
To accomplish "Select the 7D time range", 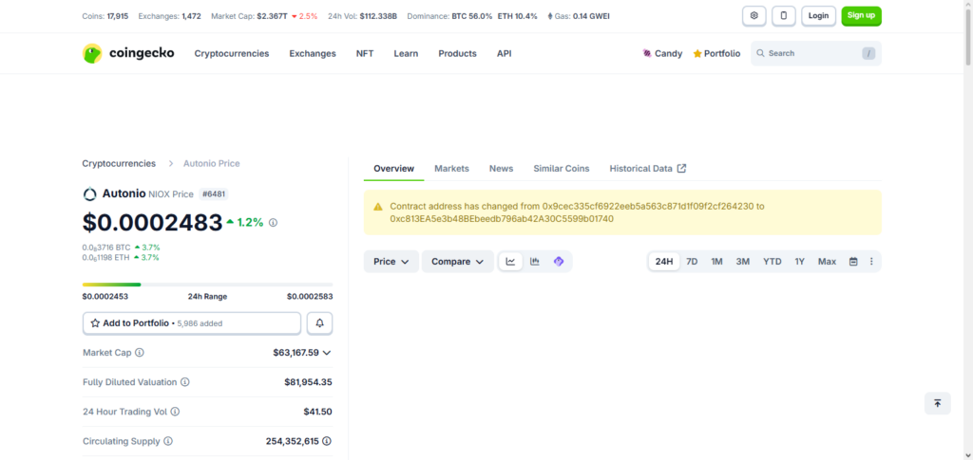I will (x=692, y=262).
